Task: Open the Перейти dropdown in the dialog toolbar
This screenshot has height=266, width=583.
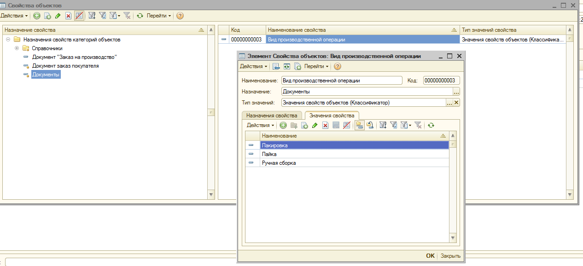Action: click(316, 66)
